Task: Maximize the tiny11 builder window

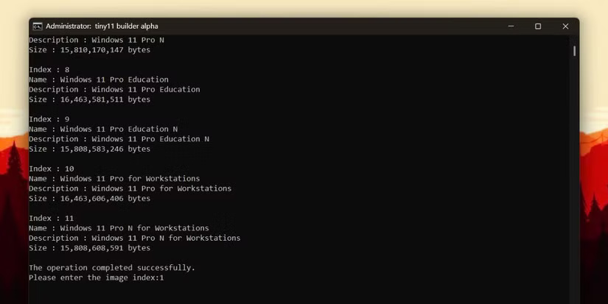Action: coord(538,26)
